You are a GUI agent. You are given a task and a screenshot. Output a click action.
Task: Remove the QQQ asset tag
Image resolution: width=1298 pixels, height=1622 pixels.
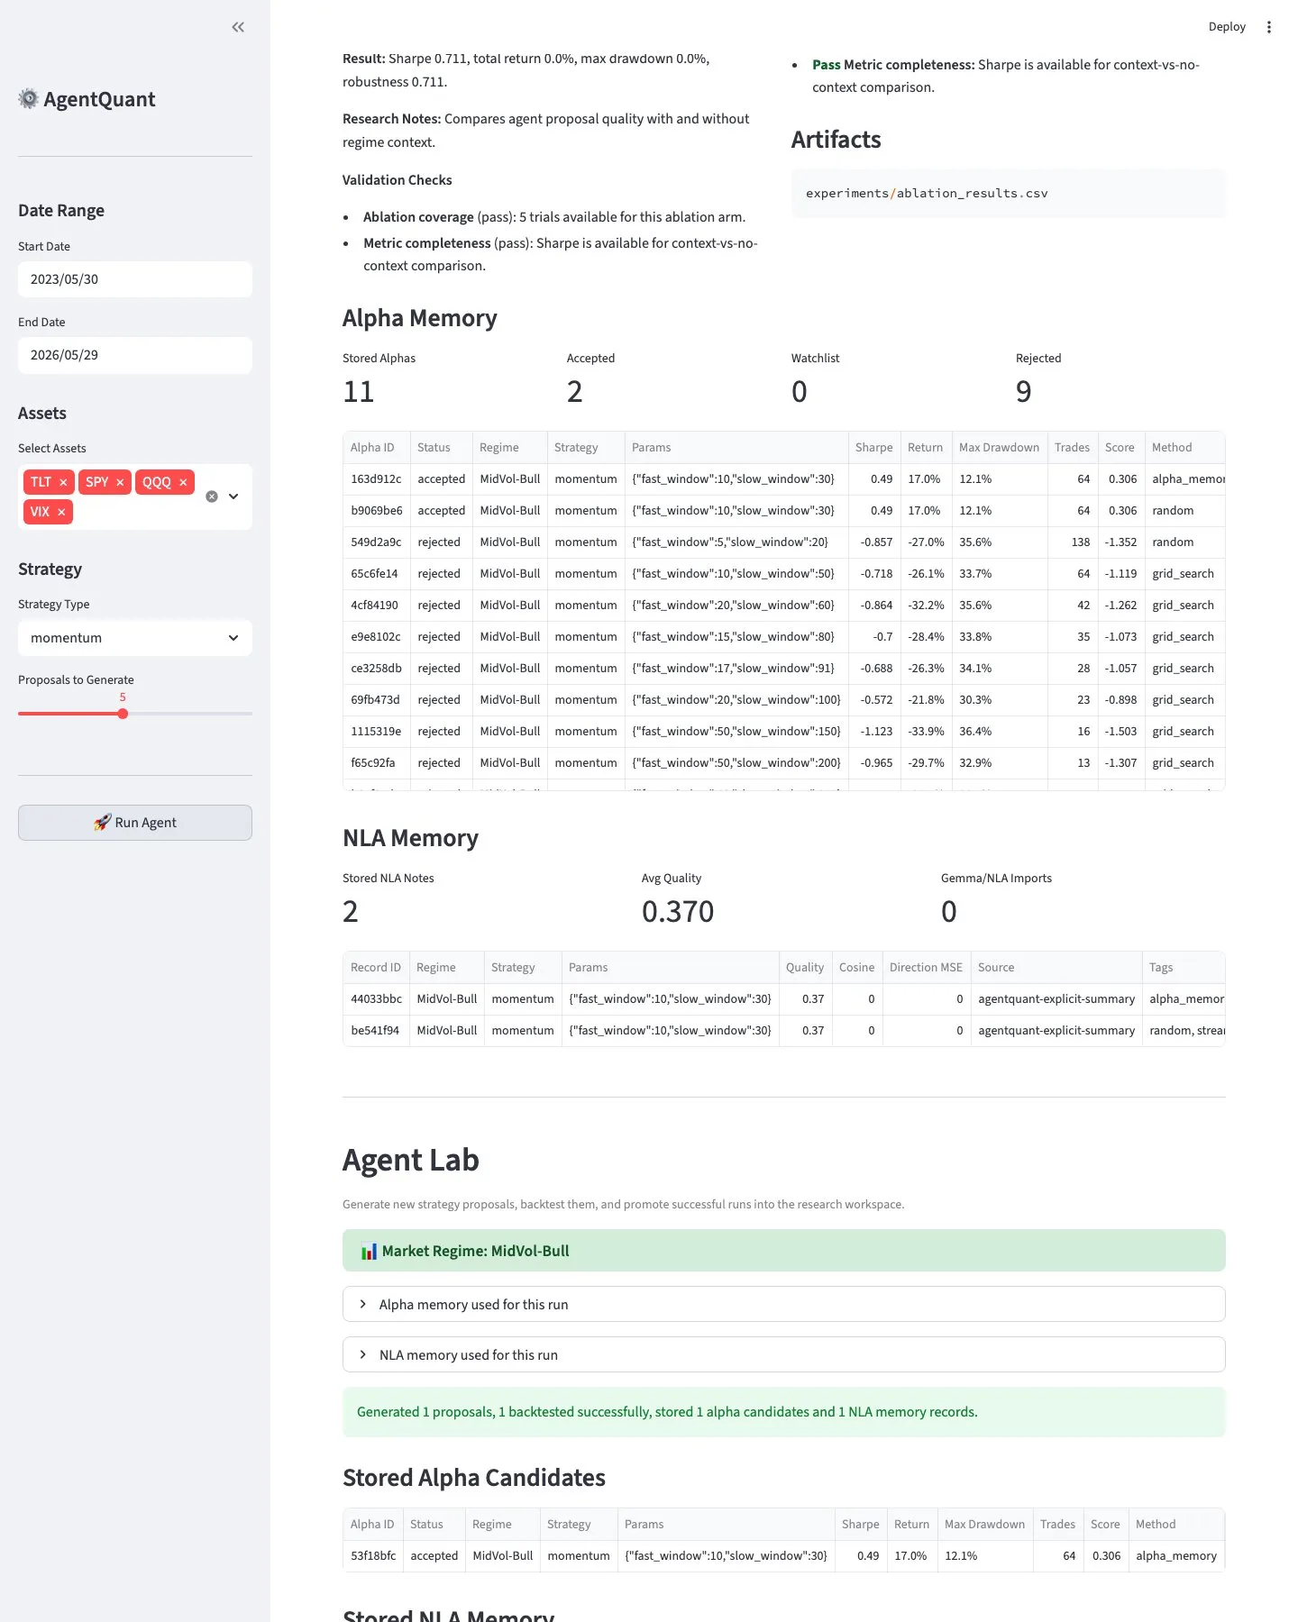[183, 482]
